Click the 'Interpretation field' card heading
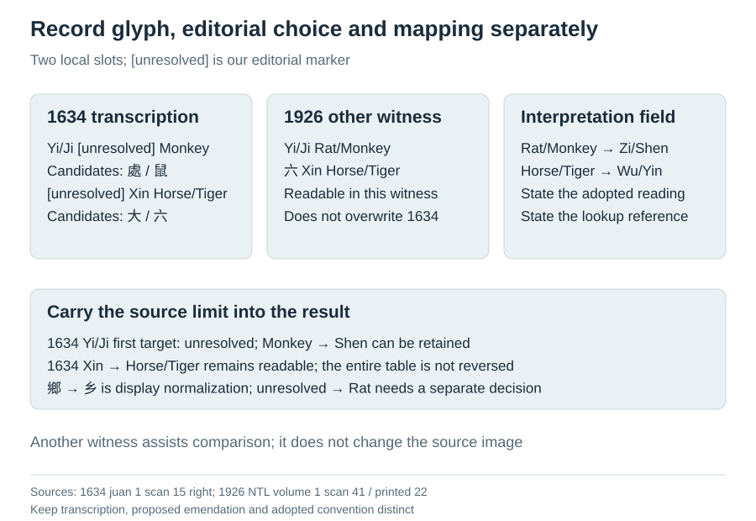The height and width of the screenshot is (521, 756). [598, 118]
